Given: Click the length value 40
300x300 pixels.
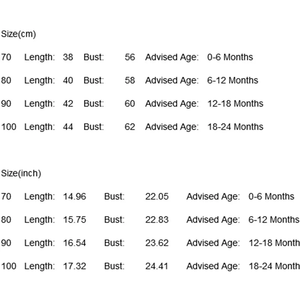Looking at the screenshot, I should pyautogui.click(x=68, y=81).
